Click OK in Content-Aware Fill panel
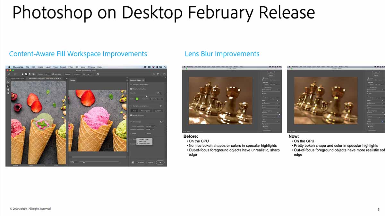 [160, 162]
